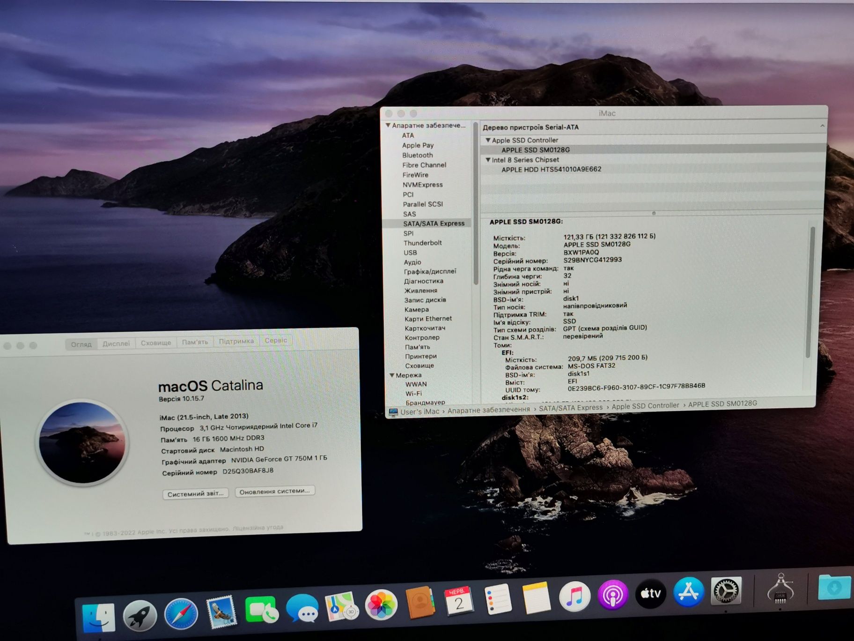This screenshot has width=854, height=641.
Task: Switch to the Сервіс tab
Action: tap(276, 340)
